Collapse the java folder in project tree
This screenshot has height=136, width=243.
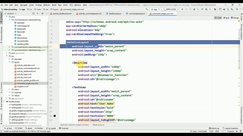7,17
